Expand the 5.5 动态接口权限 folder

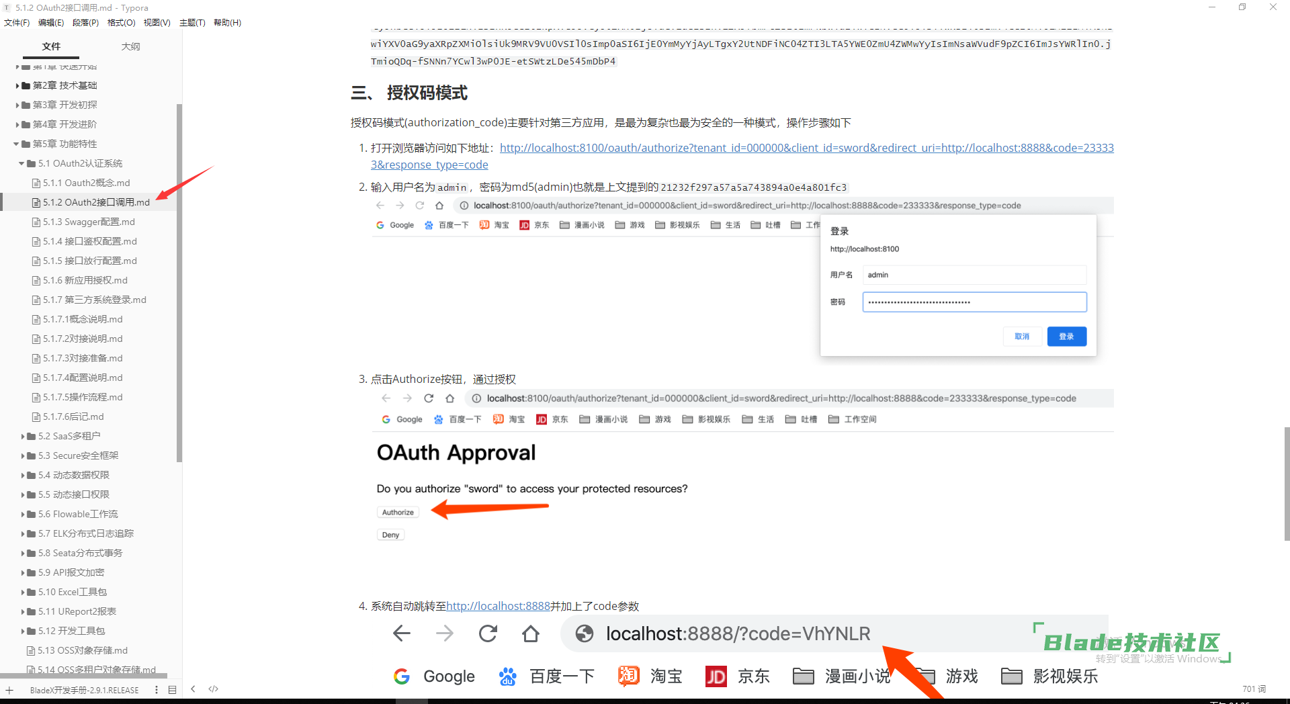[23, 494]
